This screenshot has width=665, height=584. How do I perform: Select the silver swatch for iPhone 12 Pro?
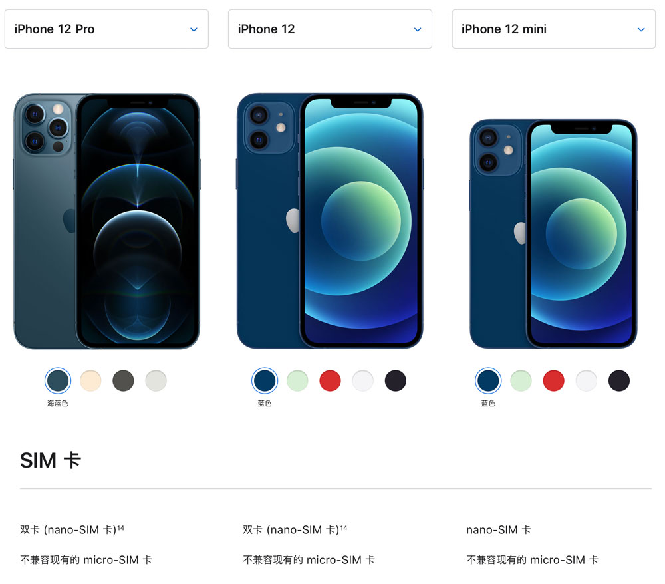point(156,380)
